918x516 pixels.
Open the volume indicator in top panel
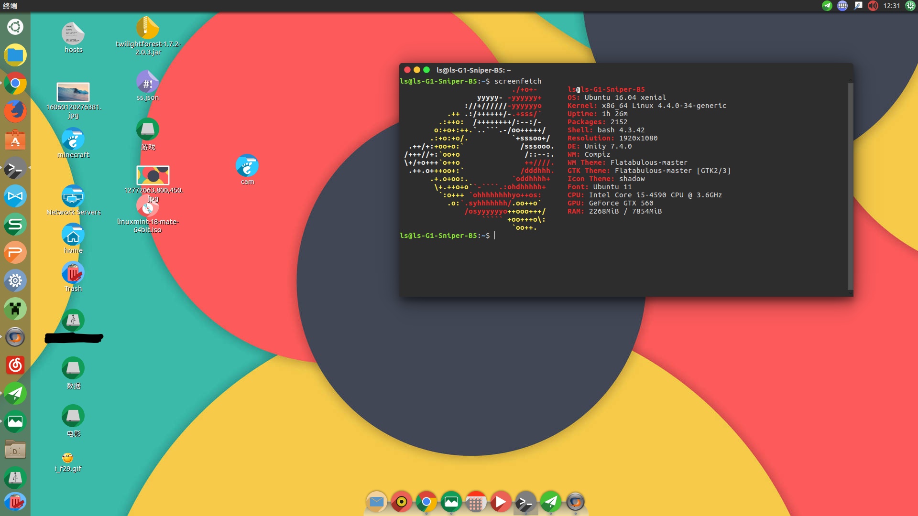pyautogui.click(x=873, y=6)
